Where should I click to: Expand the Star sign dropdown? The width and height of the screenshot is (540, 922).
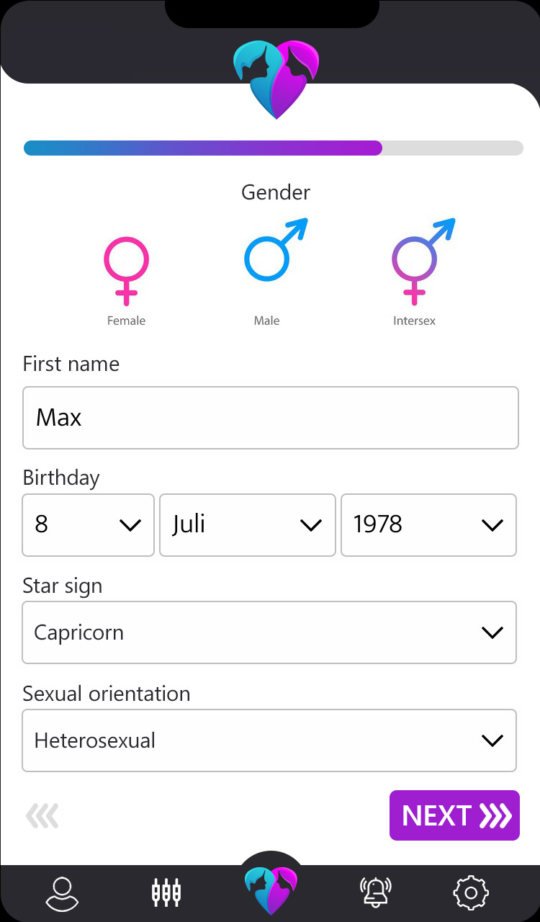(269, 632)
